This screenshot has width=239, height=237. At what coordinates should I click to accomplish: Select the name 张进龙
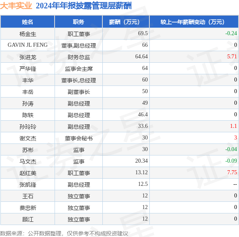pos(28,57)
